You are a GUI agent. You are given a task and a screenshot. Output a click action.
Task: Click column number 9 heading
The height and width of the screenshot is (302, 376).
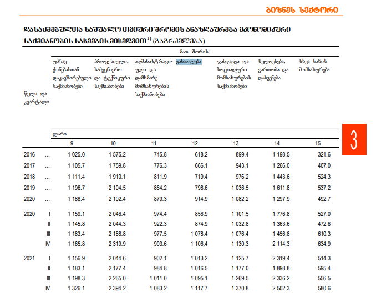[73, 144]
